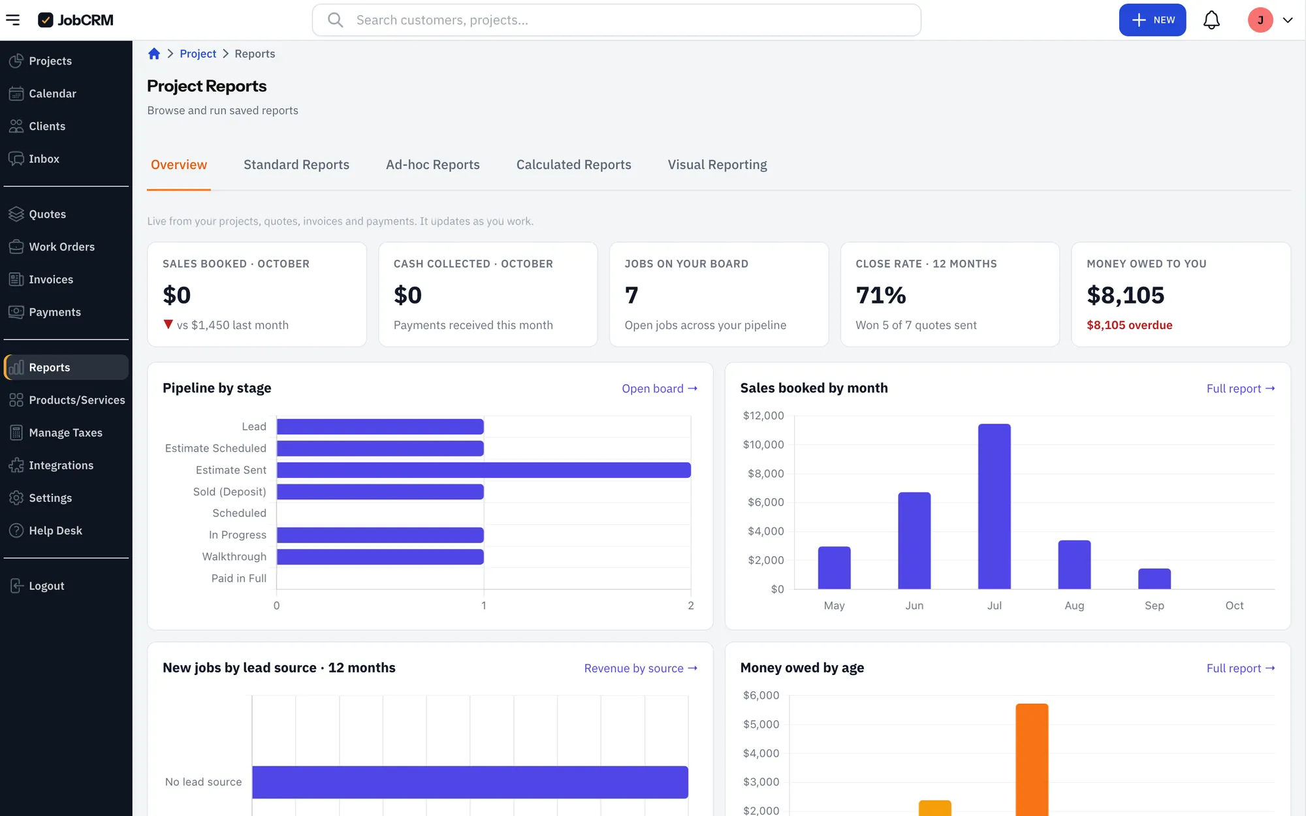Click the home breadcrumb icon
This screenshot has height=816, width=1306.
pos(154,54)
